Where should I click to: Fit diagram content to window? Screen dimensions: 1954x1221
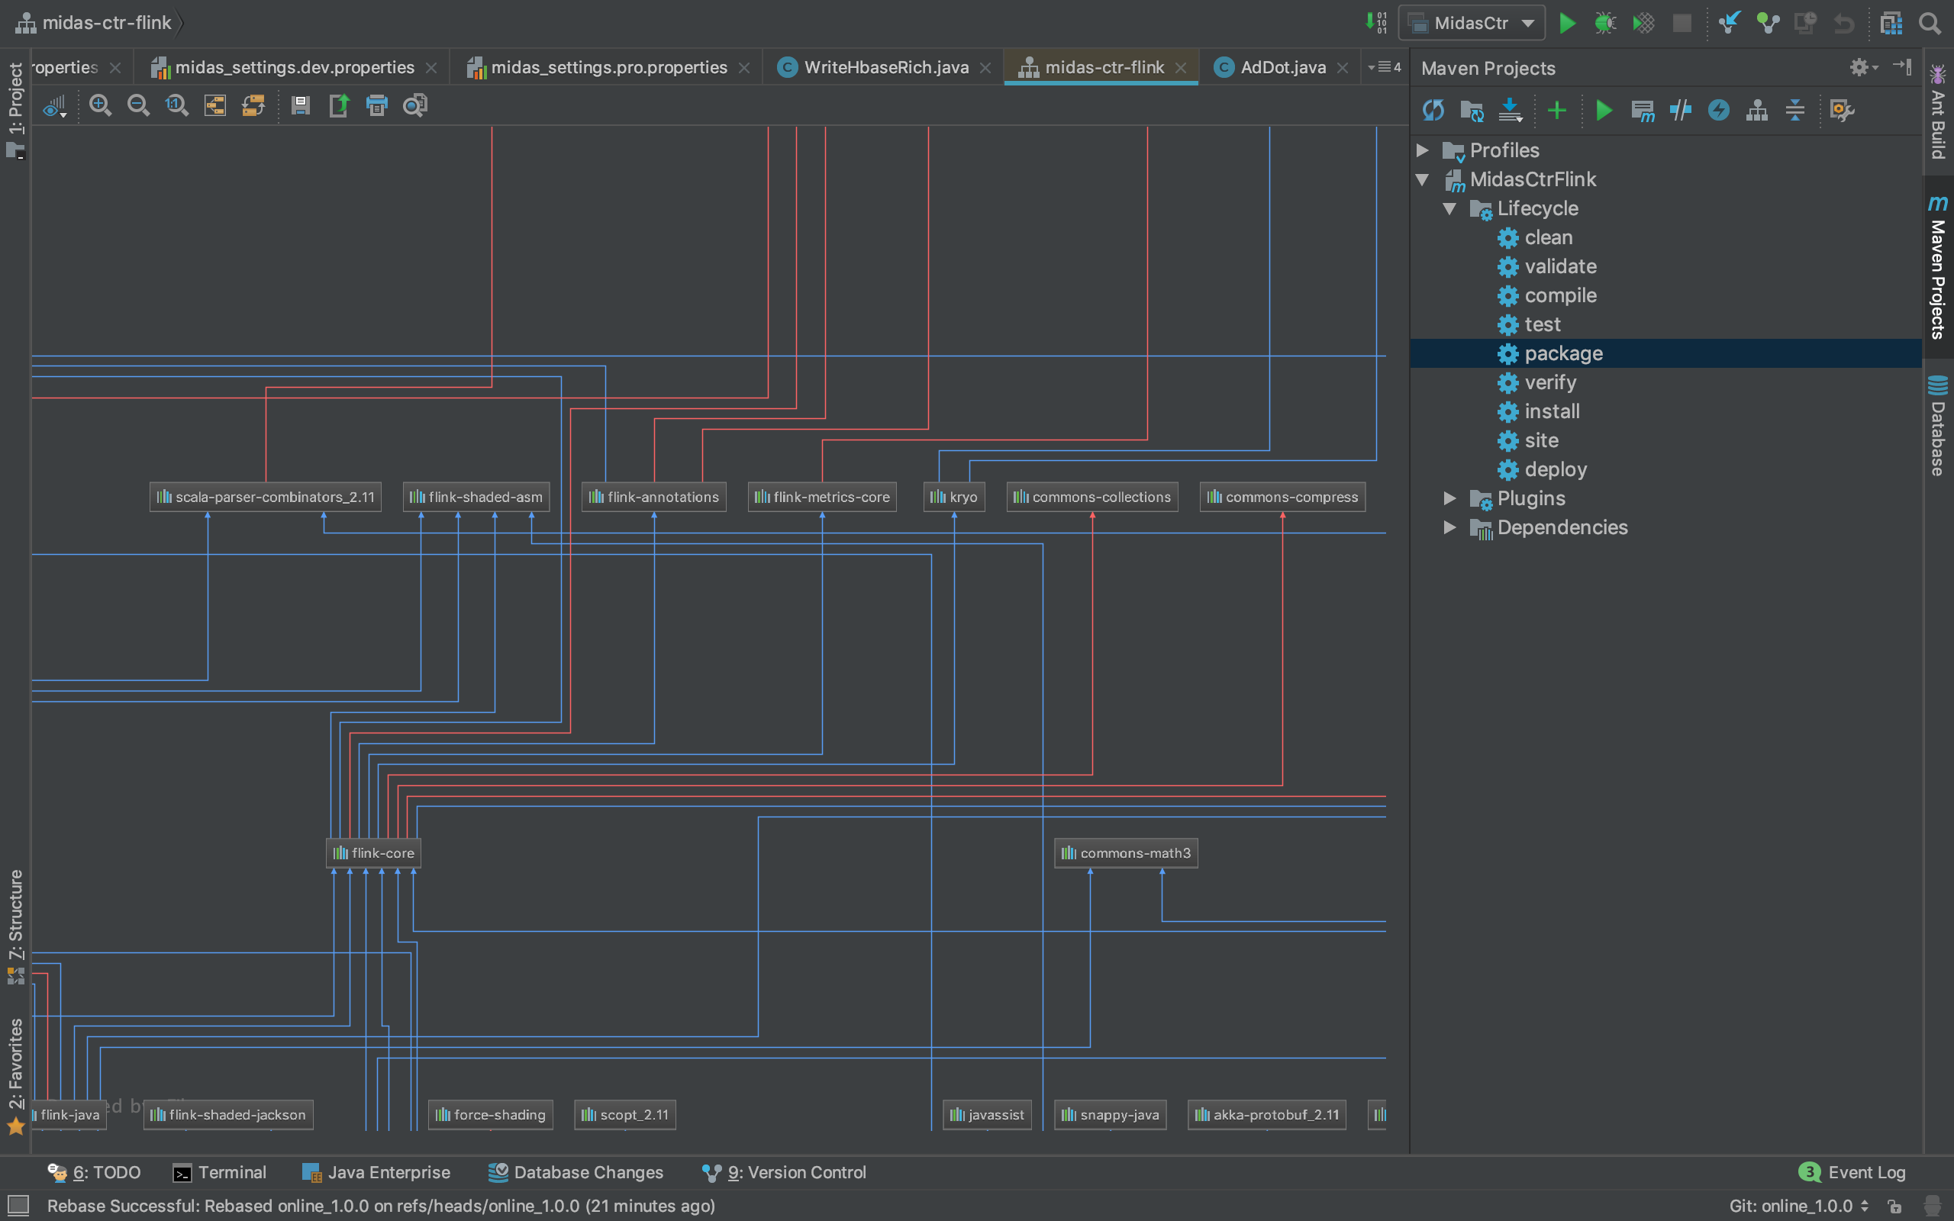click(214, 105)
